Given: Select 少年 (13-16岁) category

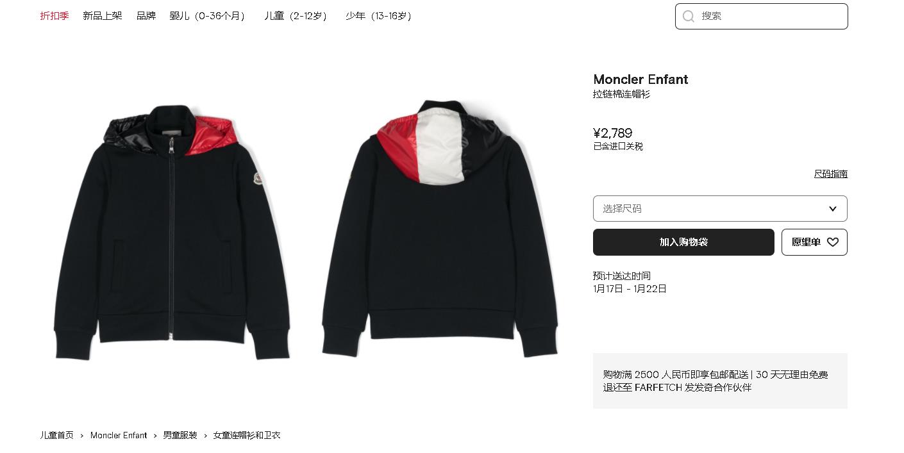Looking at the screenshot, I should pos(379,15).
